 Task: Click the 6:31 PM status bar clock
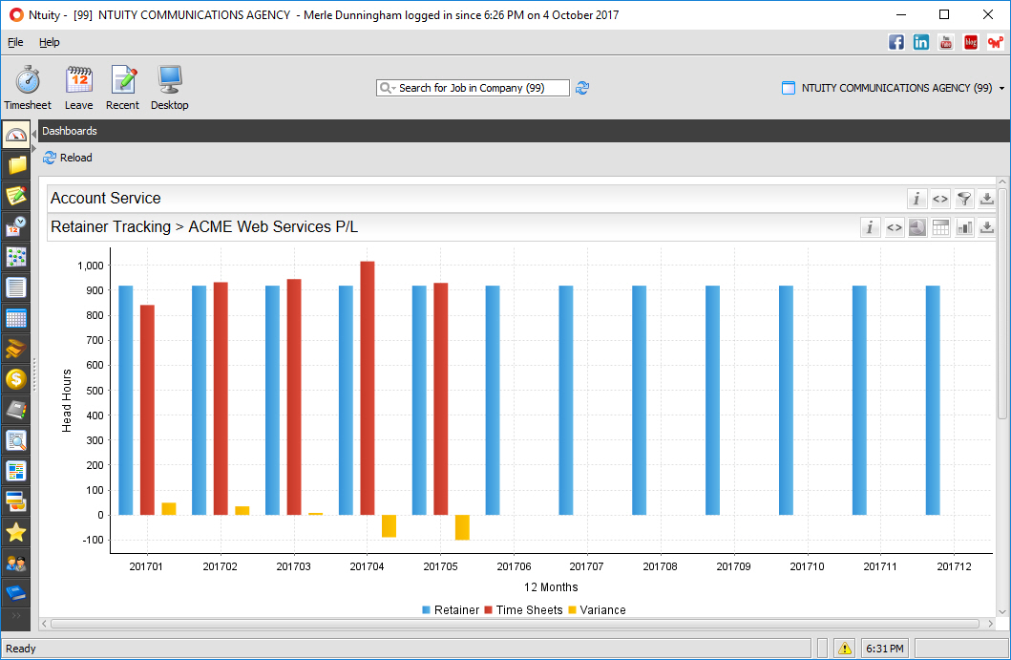885,649
